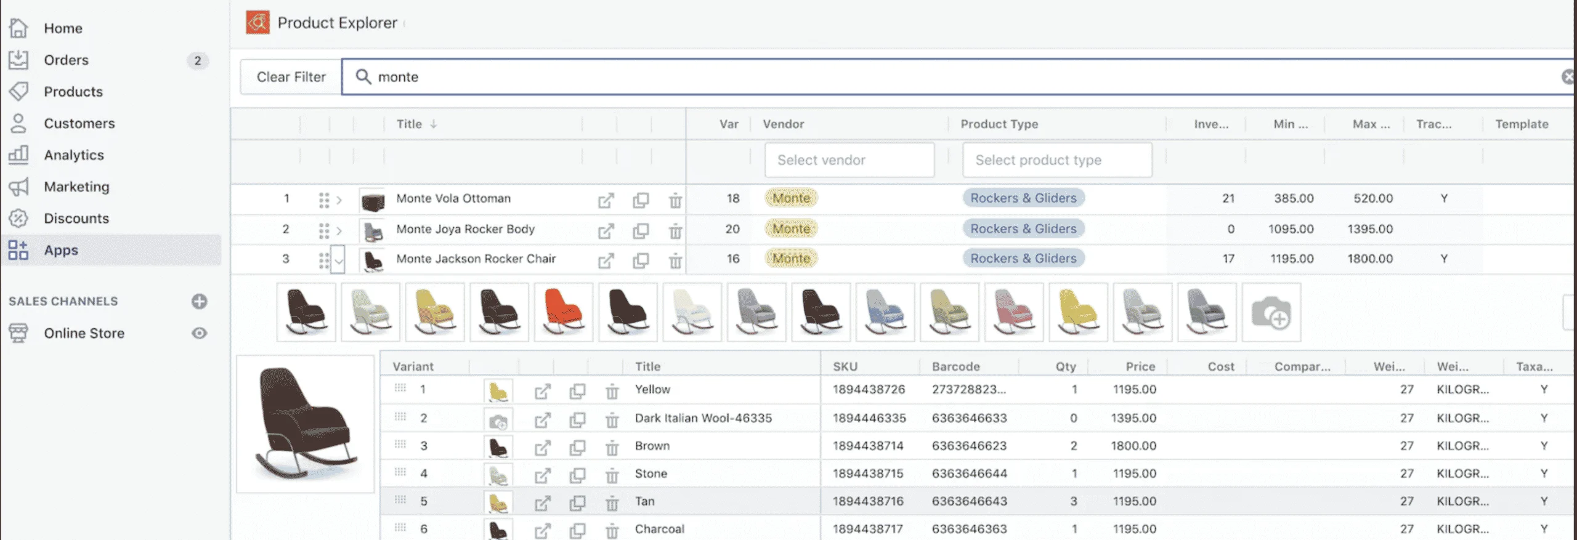The height and width of the screenshot is (540, 1577).
Task: Delete the Monte Joya Rocker Body product
Action: tap(675, 231)
